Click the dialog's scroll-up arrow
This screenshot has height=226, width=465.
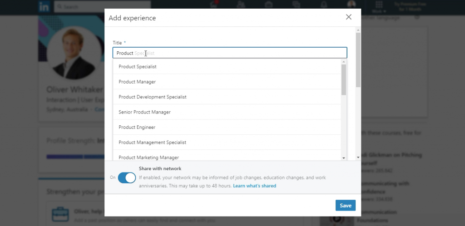tap(358, 30)
